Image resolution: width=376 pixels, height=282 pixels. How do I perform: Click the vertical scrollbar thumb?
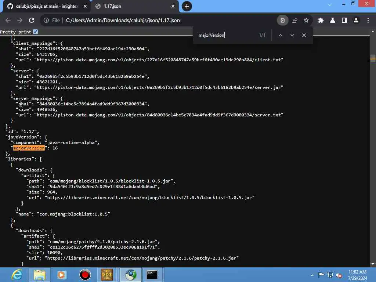point(373,58)
